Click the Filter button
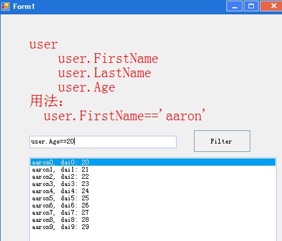Image resolution: width=282 pixels, height=241 pixels. click(222, 141)
